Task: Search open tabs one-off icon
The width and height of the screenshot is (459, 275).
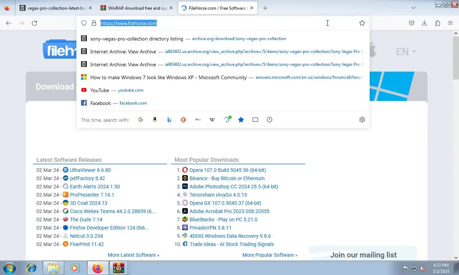Action: click(255, 120)
